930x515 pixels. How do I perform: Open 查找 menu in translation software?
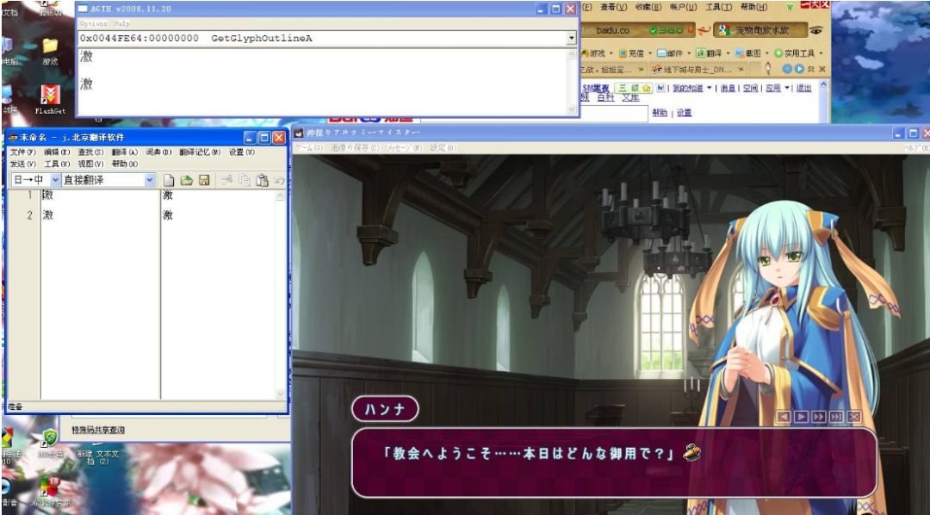(x=90, y=152)
